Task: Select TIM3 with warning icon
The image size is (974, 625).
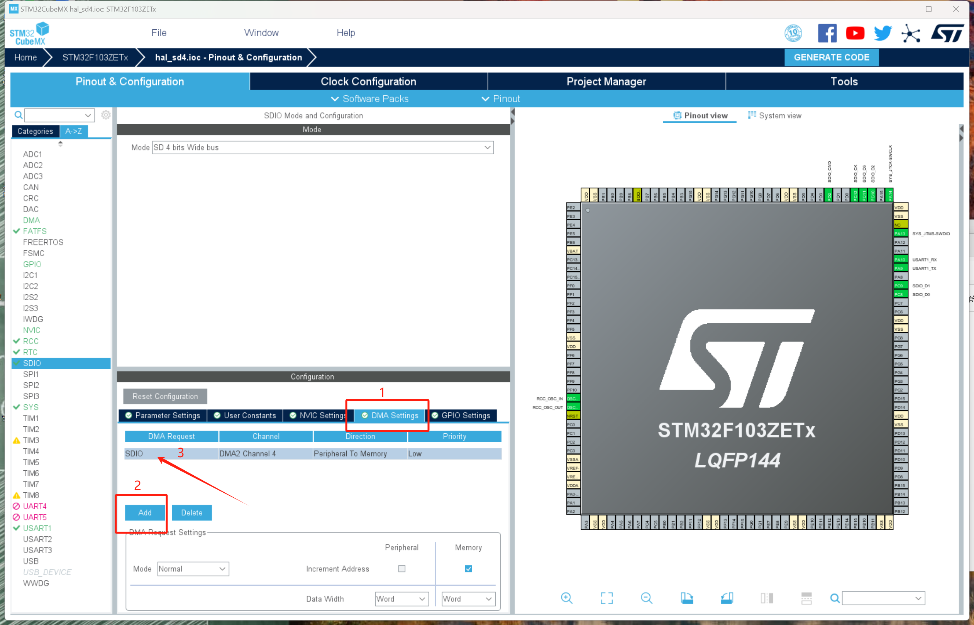Action: coord(31,440)
